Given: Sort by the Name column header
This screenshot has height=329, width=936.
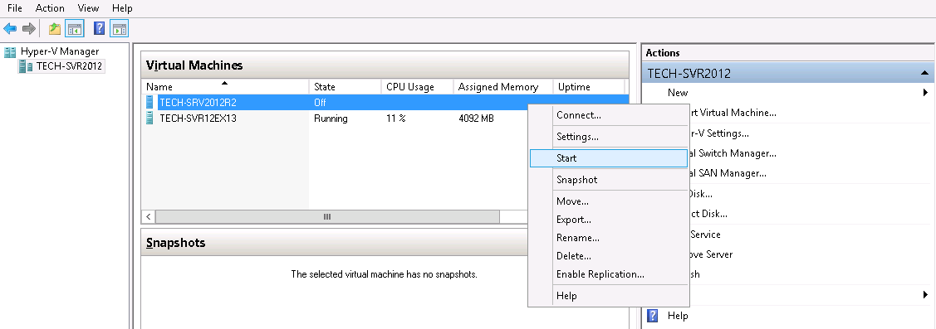Looking at the screenshot, I should click(x=225, y=86).
